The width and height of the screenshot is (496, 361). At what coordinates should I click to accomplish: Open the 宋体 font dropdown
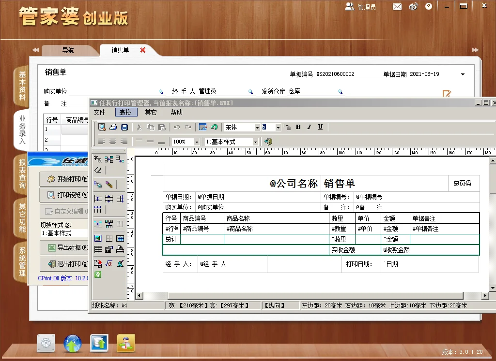[x=257, y=127]
